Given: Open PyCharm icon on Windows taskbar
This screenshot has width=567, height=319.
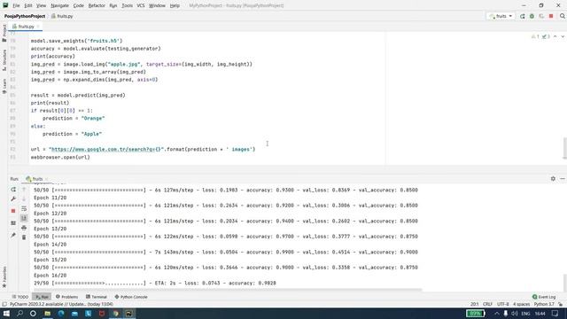Looking at the screenshot, I should [128, 314].
